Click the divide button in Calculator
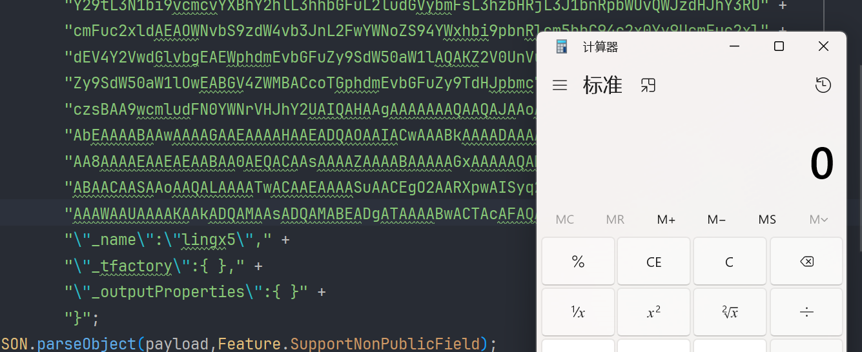The height and width of the screenshot is (352, 862). (806, 312)
